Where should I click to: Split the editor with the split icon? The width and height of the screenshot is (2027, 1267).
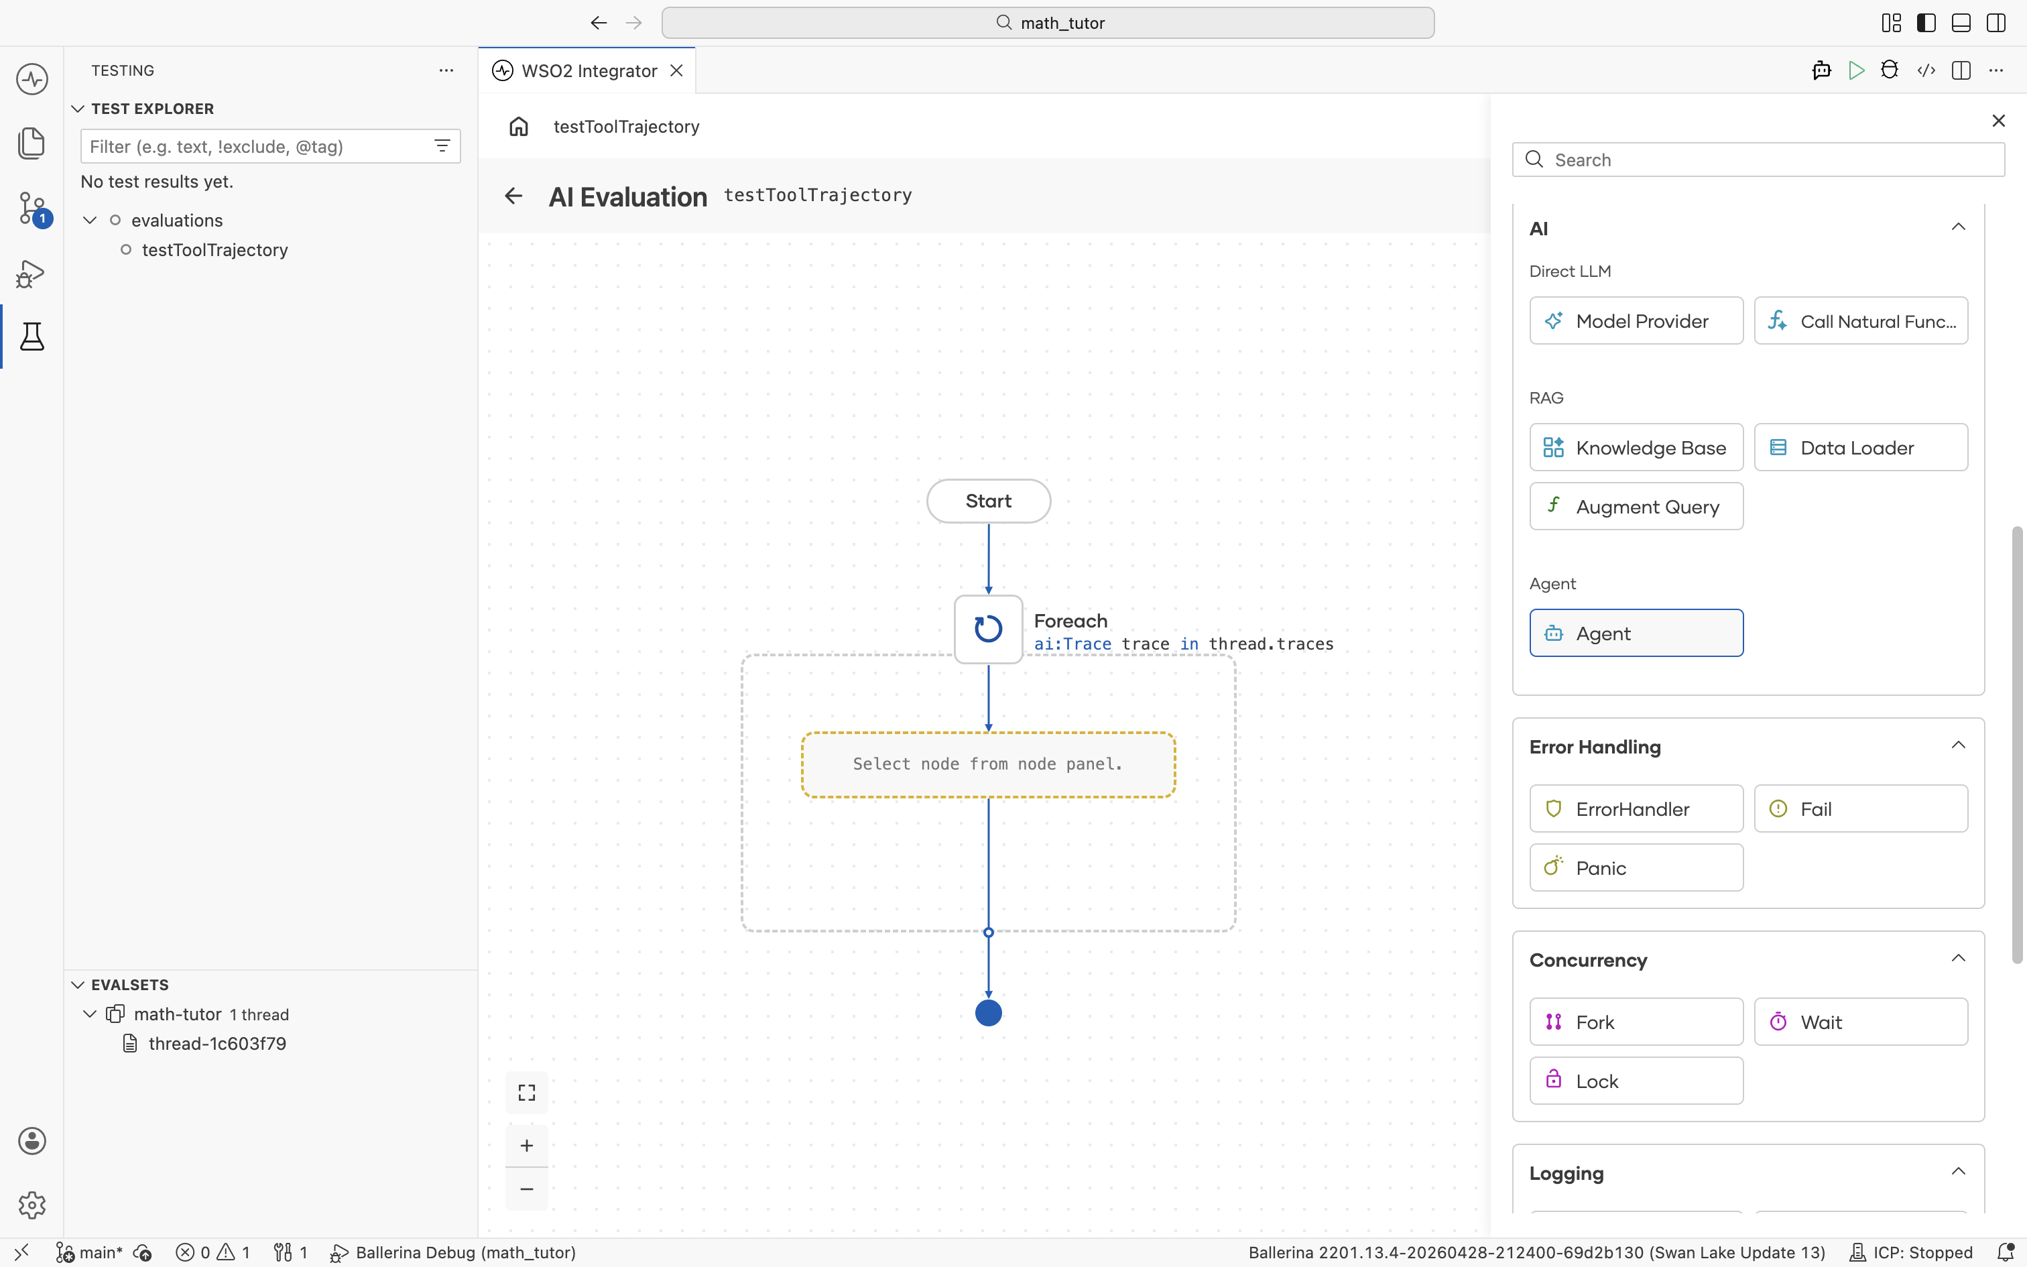click(1961, 70)
